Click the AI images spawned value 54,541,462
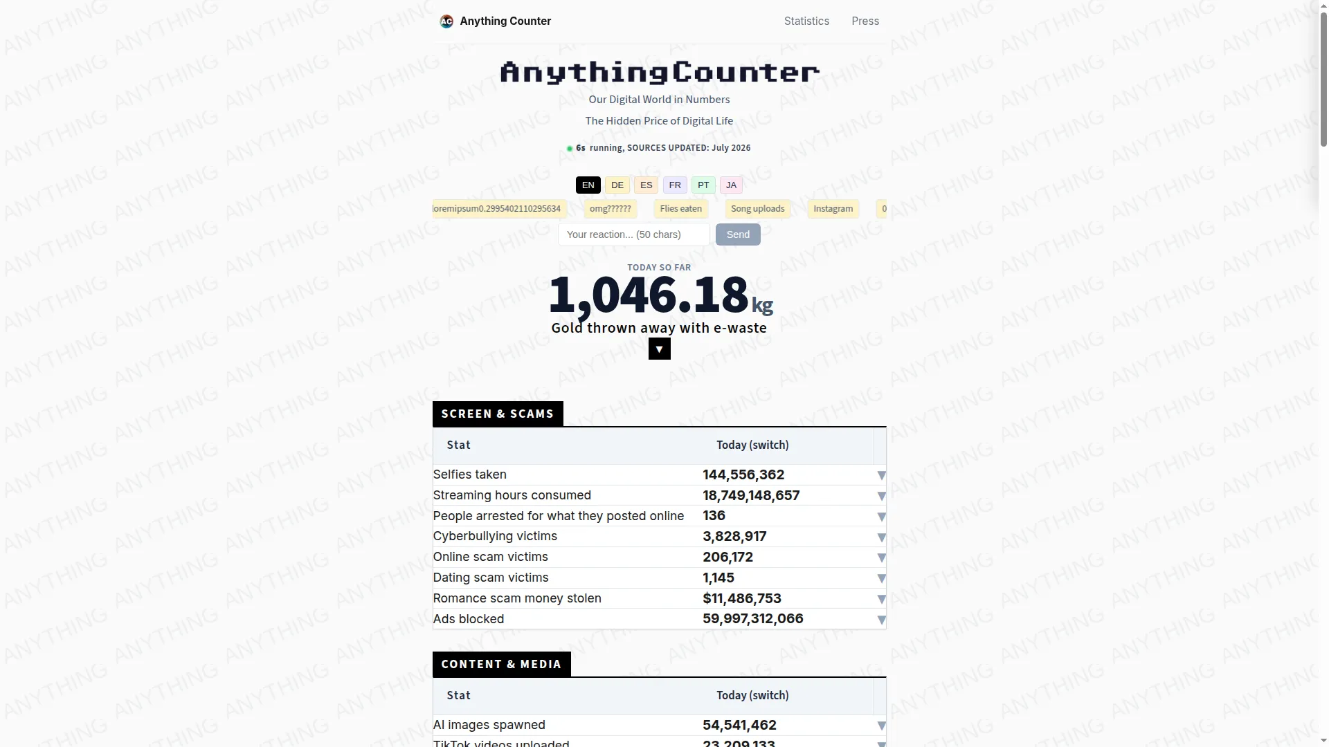Screen dimensions: 1329x747 click(739, 725)
